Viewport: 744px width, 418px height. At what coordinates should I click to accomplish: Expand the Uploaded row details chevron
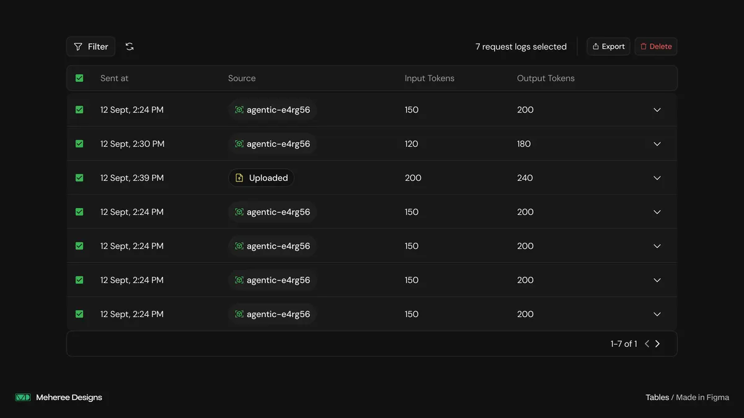coord(657,178)
